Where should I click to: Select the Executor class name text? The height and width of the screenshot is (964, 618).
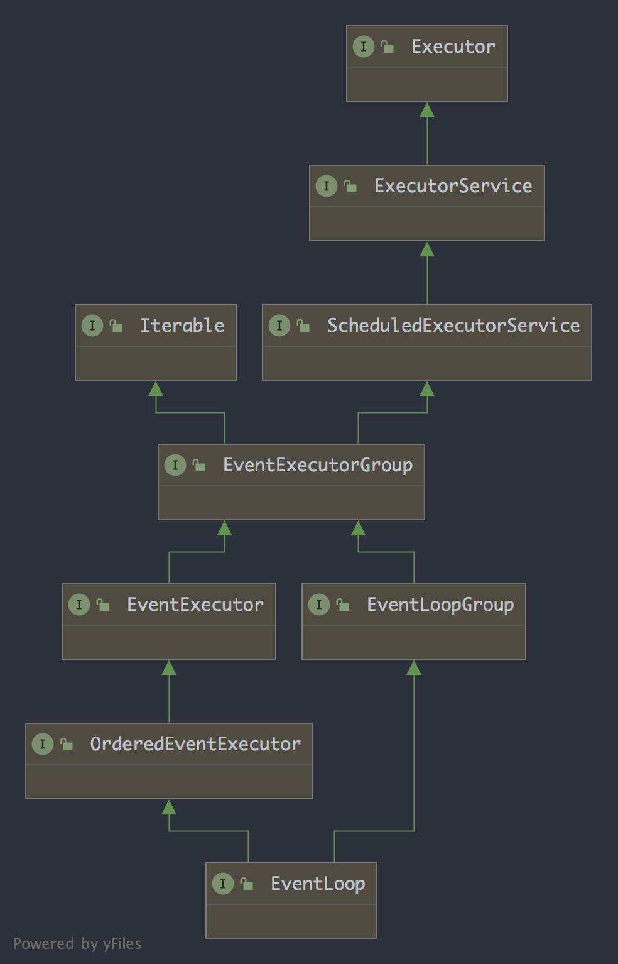click(453, 47)
